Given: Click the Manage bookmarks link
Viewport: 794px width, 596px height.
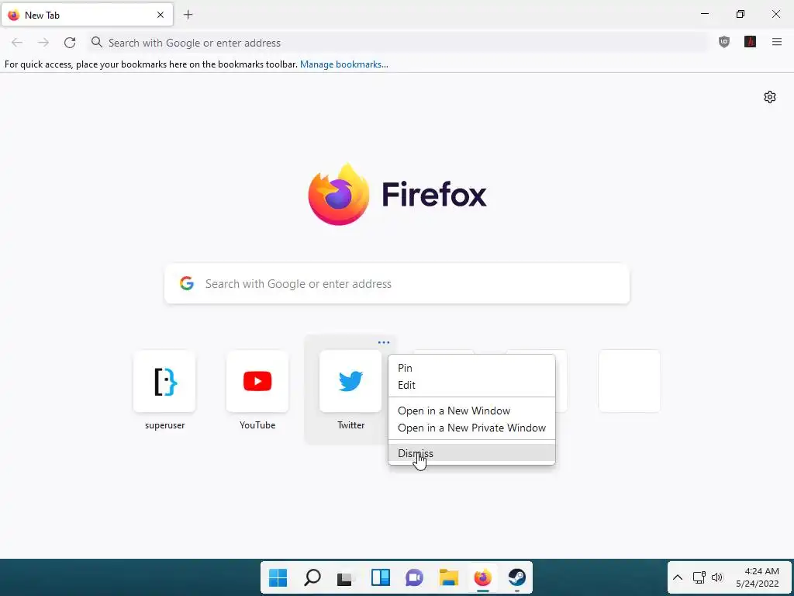Looking at the screenshot, I should point(343,64).
